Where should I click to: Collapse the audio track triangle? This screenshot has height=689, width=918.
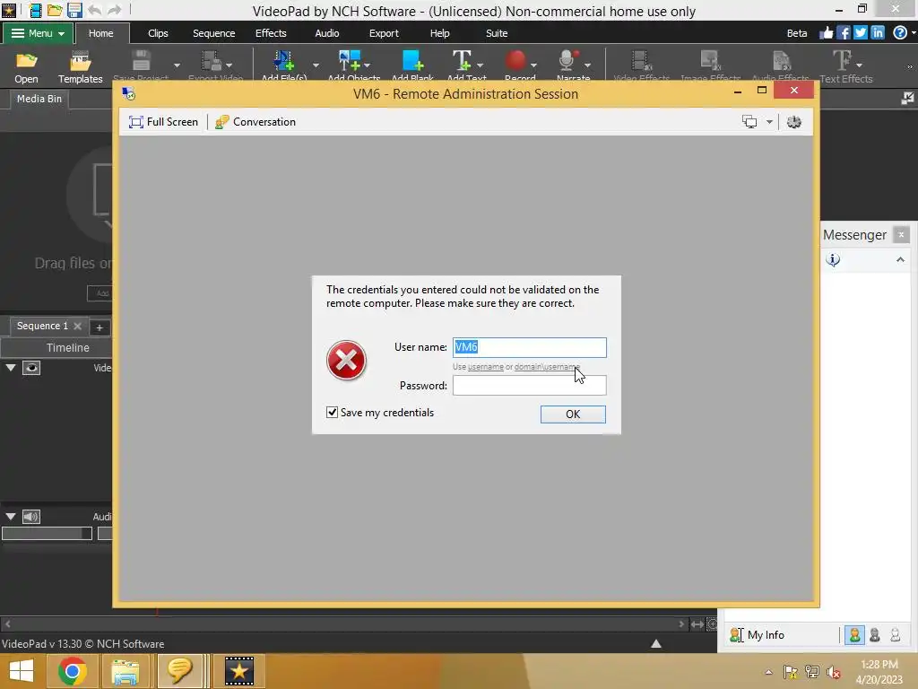[x=11, y=517]
